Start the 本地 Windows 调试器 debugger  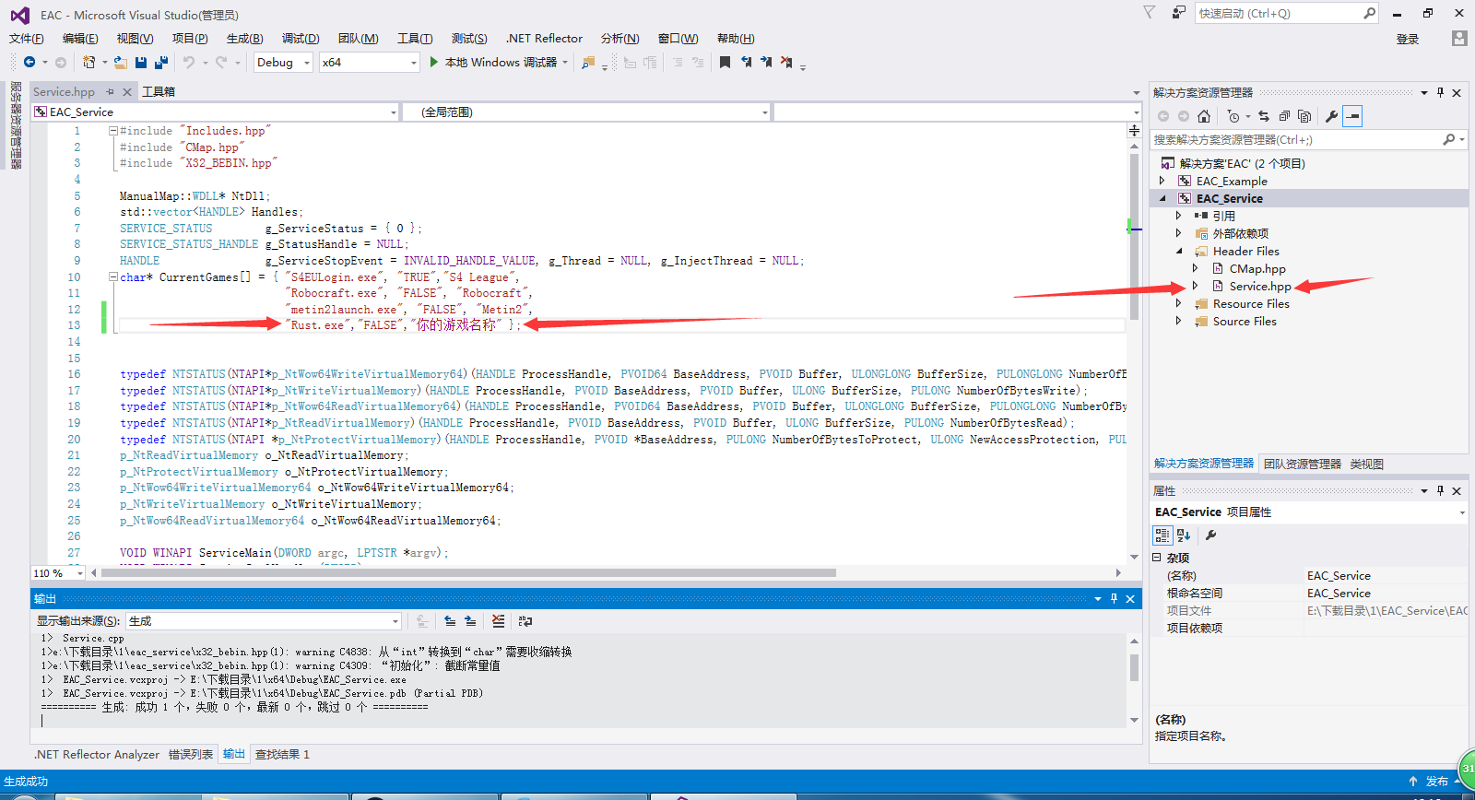click(x=493, y=63)
